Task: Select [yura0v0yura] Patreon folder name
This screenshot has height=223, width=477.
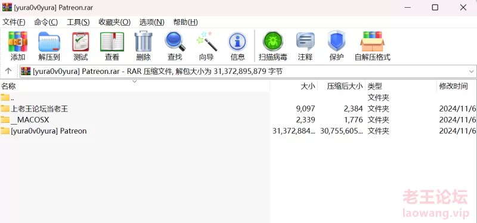Action: (49, 131)
